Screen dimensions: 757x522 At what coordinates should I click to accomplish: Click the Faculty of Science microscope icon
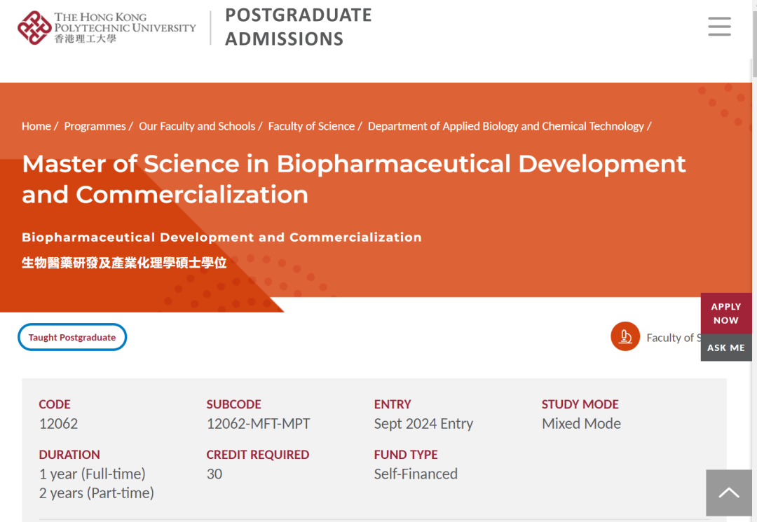coord(625,336)
